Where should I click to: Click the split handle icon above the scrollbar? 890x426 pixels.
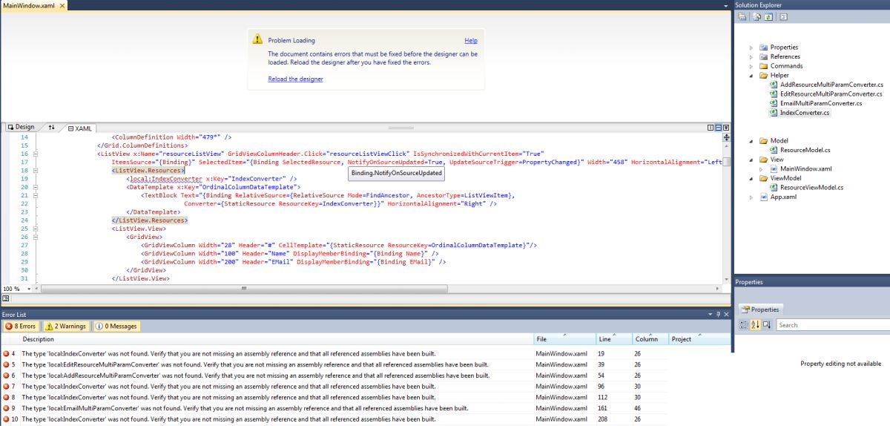[x=726, y=137]
